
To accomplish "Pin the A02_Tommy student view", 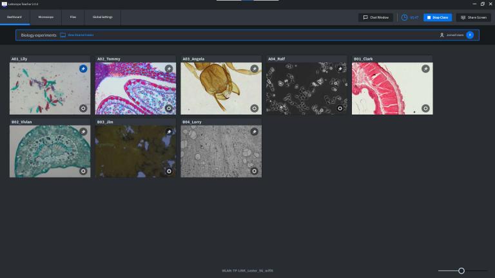I will click(x=169, y=68).
